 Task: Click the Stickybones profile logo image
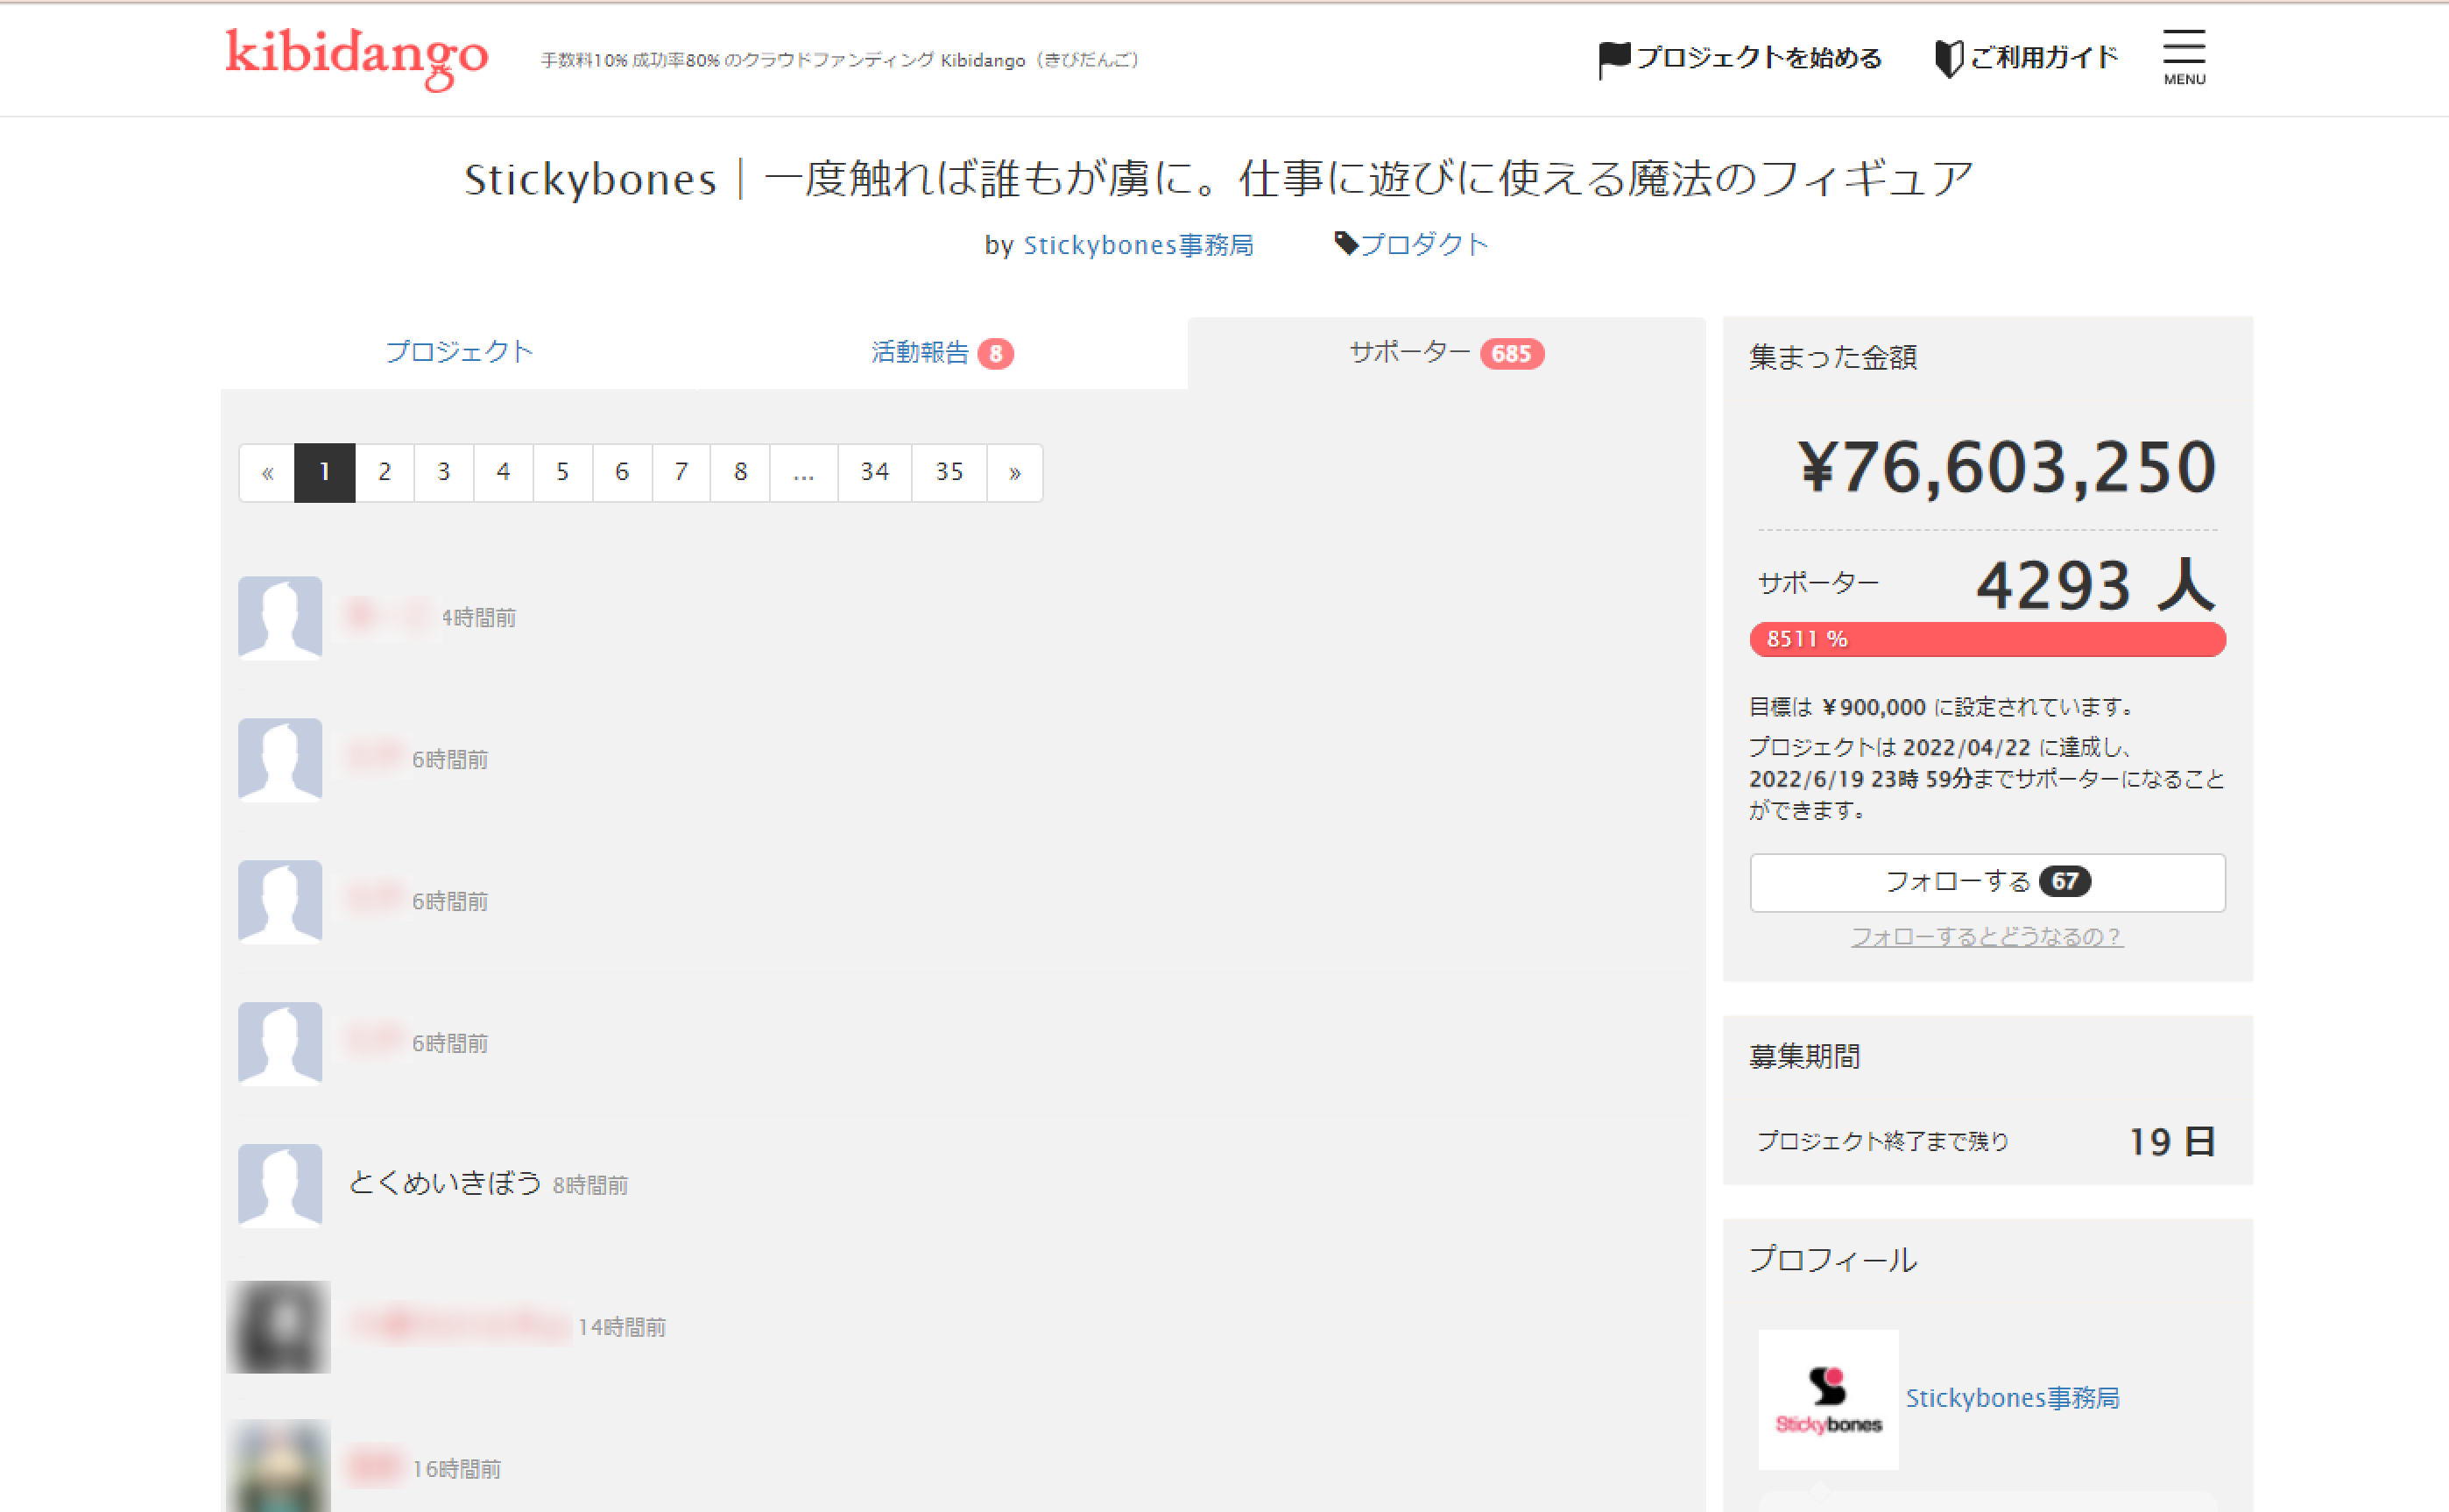point(1827,1398)
